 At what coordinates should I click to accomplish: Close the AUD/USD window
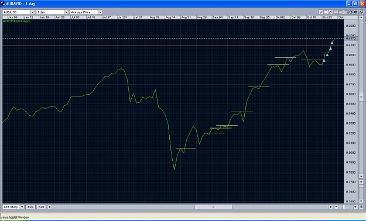(x=362, y=4)
